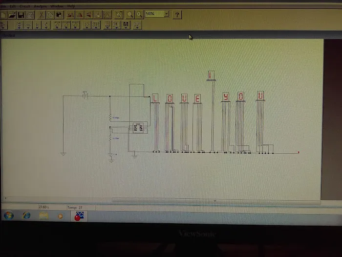This screenshot has height=257, width=342.
Task: Open the Window menu
Action: click(57, 6)
